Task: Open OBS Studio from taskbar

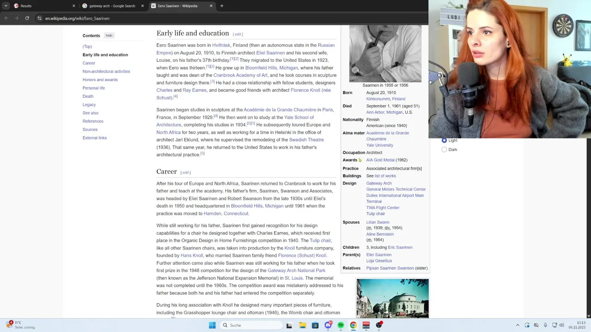Action: tap(379, 325)
